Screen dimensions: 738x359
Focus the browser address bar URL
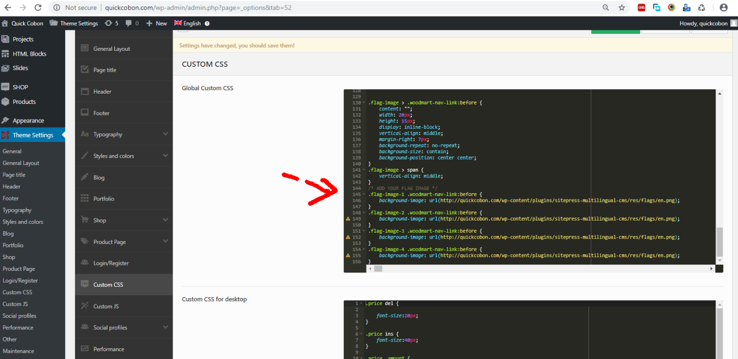click(198, 8)
